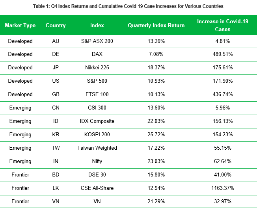Click the KOSPI 200 index cell
Screen dimensions: 257x208
(97, 135)
